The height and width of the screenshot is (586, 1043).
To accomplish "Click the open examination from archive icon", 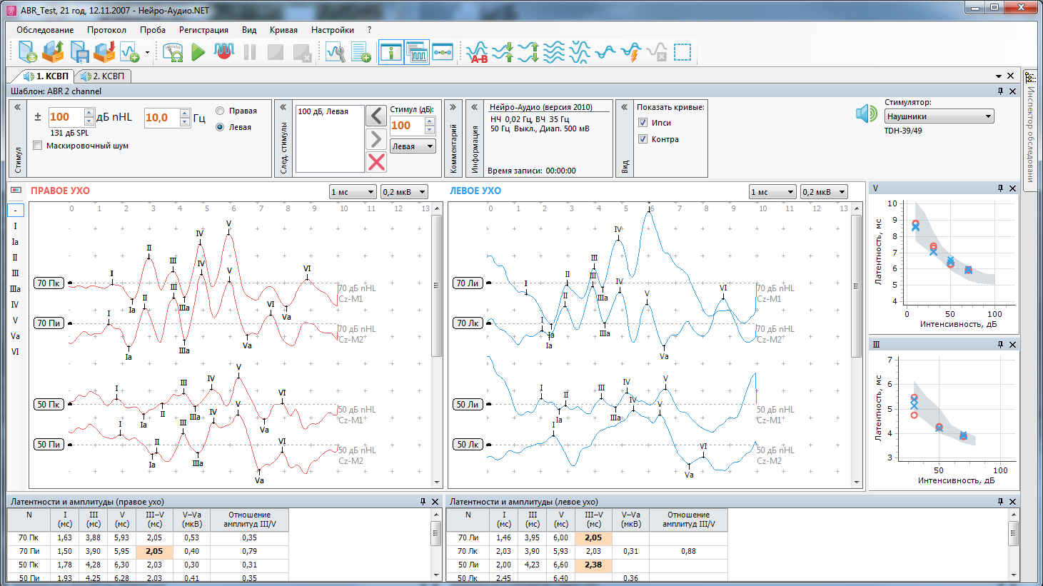I will tap(53, 52).
